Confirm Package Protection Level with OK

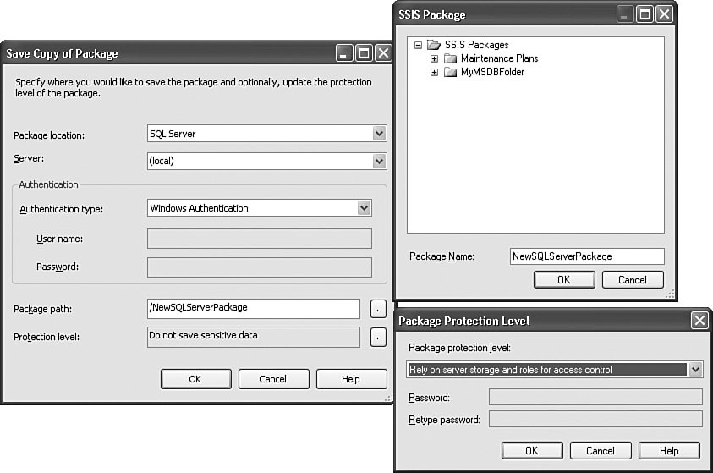pos(532,451)
